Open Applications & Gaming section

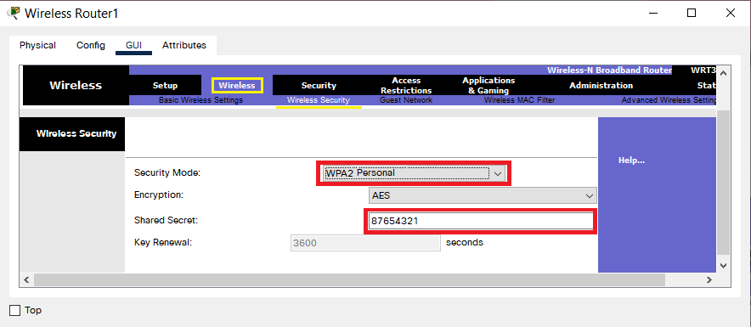(x=488, y=85)
